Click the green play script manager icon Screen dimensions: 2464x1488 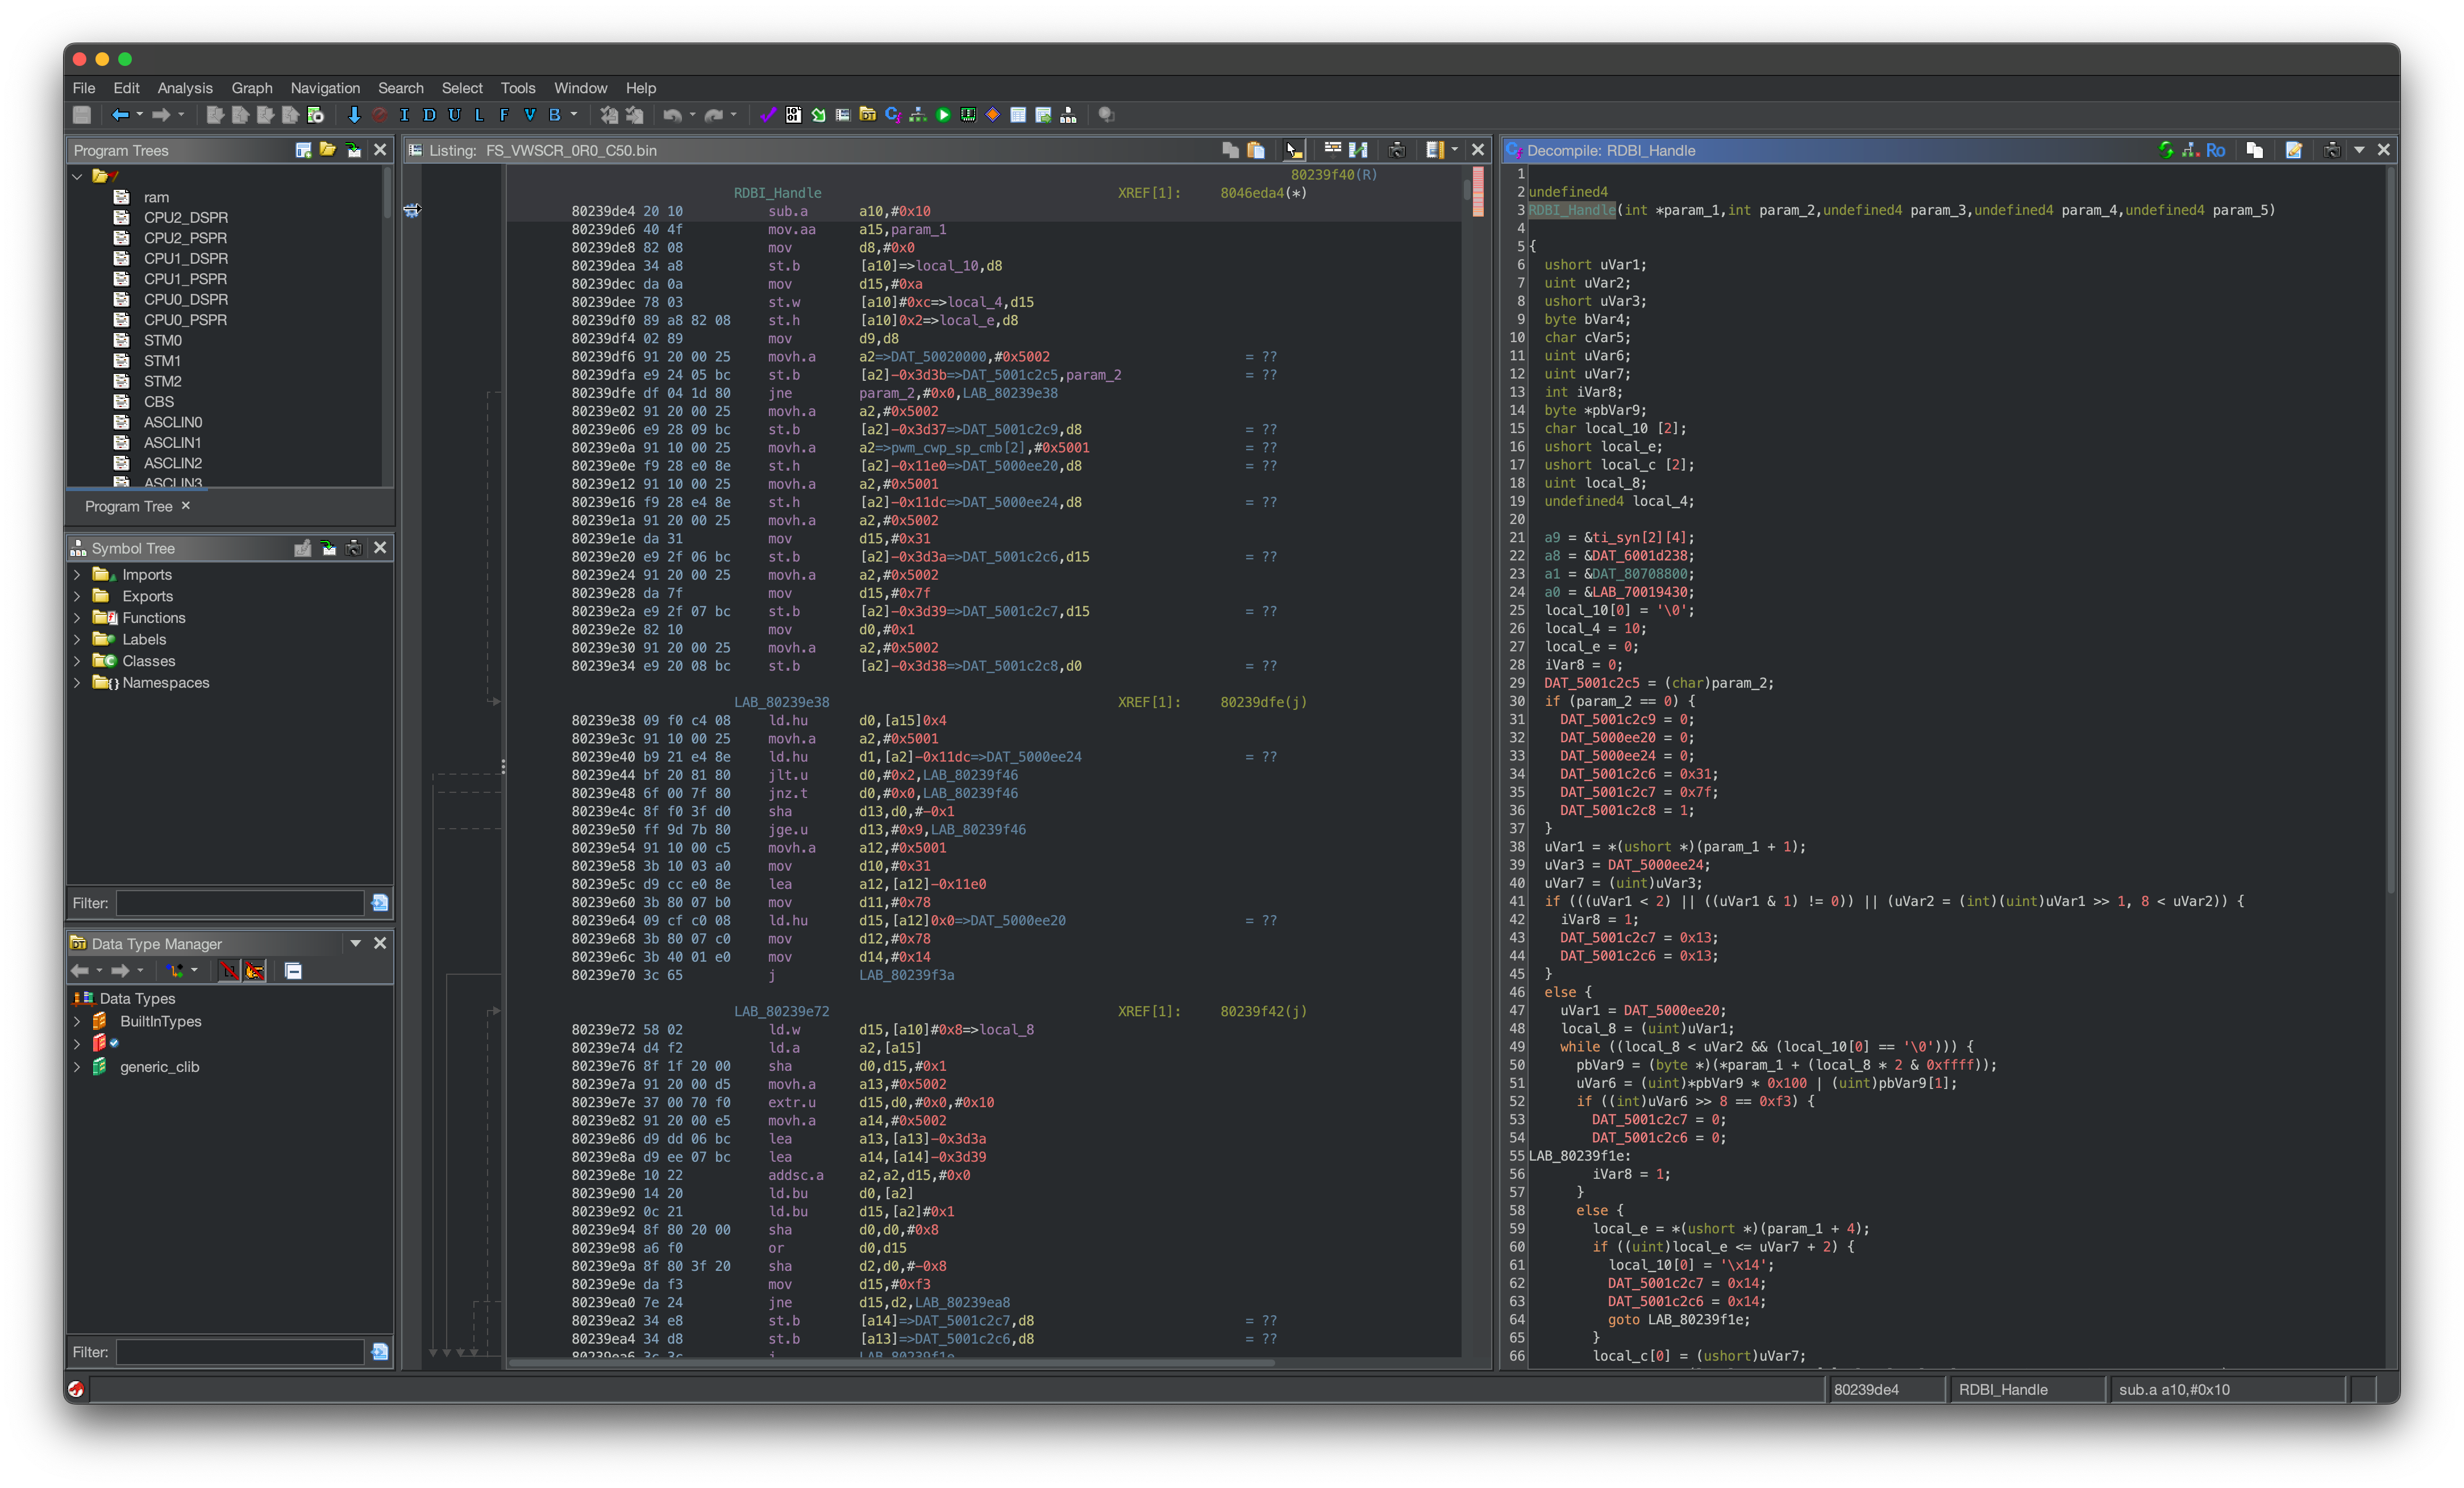coord(943,115)
